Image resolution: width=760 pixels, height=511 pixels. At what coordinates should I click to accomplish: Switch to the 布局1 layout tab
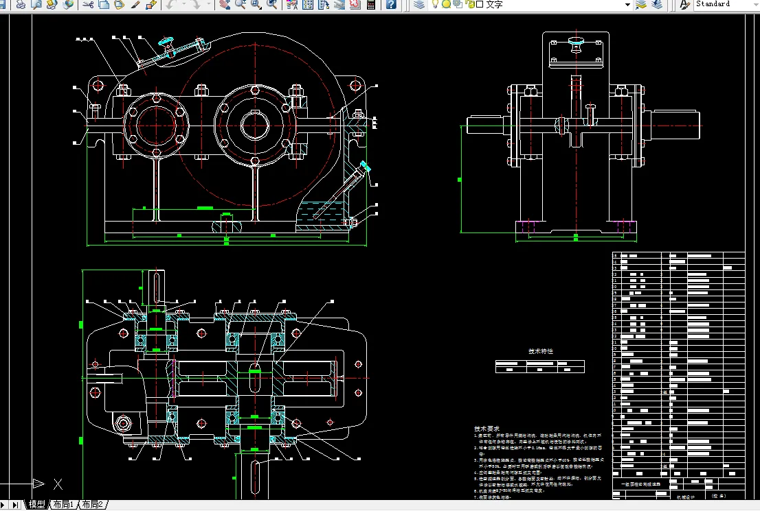63,505
